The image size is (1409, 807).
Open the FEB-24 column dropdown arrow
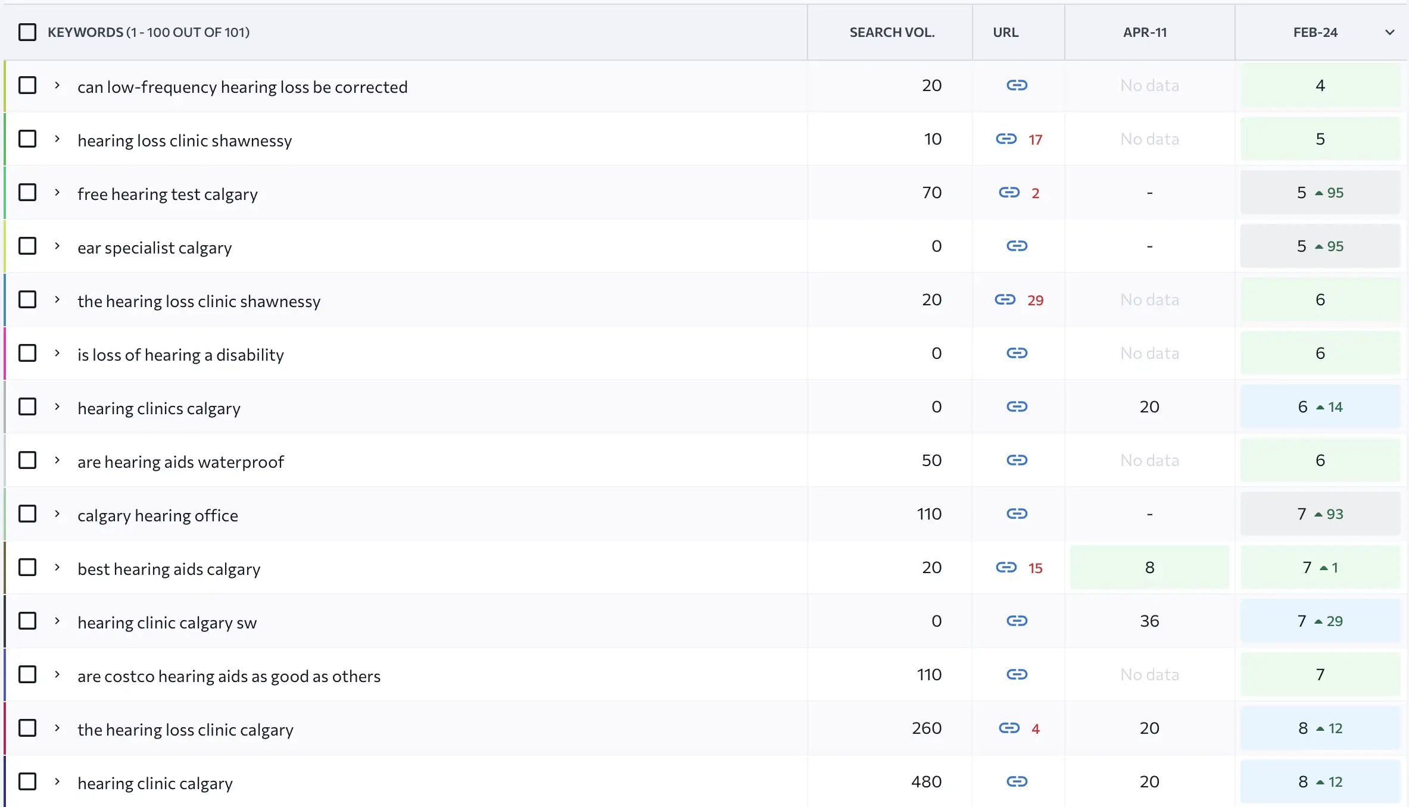pos(1389,33)
